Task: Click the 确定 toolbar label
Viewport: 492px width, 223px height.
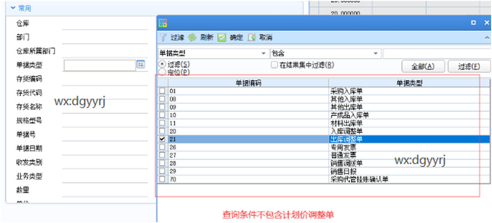Action: coord(236,38)
